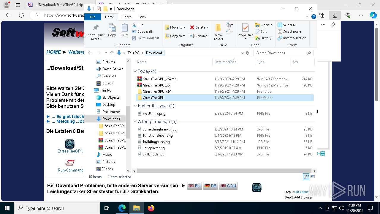Viewport: 380px width, 214px height.
Task: Open 3D Objects in navigation pane
Action: pos(108,97)
